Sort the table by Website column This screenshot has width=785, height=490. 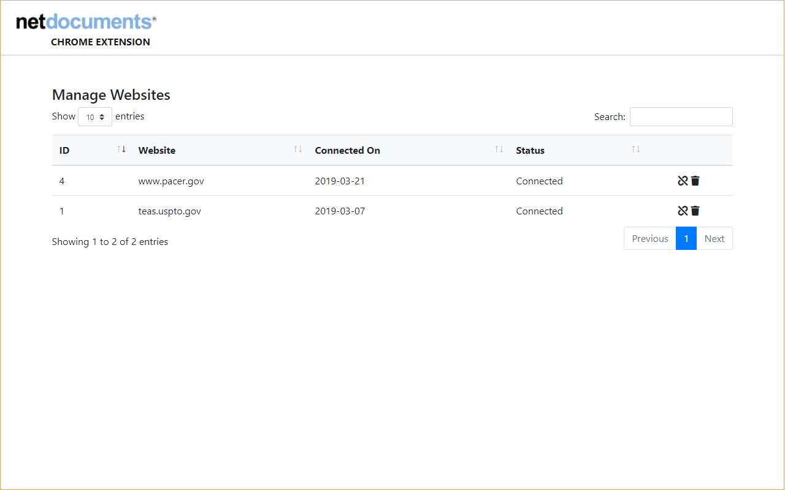tap(157, 150)
